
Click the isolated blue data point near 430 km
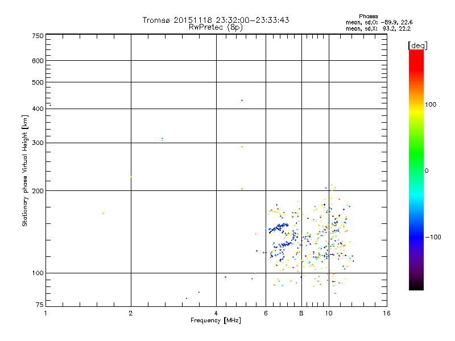(242, 101)
